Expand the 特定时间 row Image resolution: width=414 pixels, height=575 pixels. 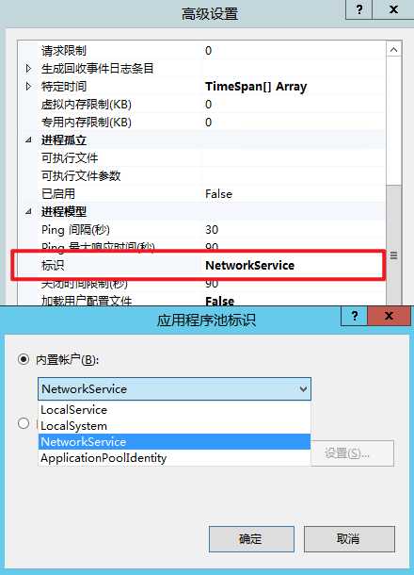coord(28,87)
